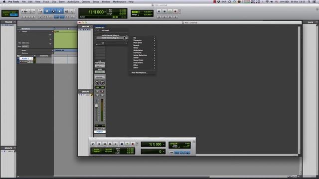
Task: Select the Selector tool in Edit toolbar
Action: click(53, 11)
